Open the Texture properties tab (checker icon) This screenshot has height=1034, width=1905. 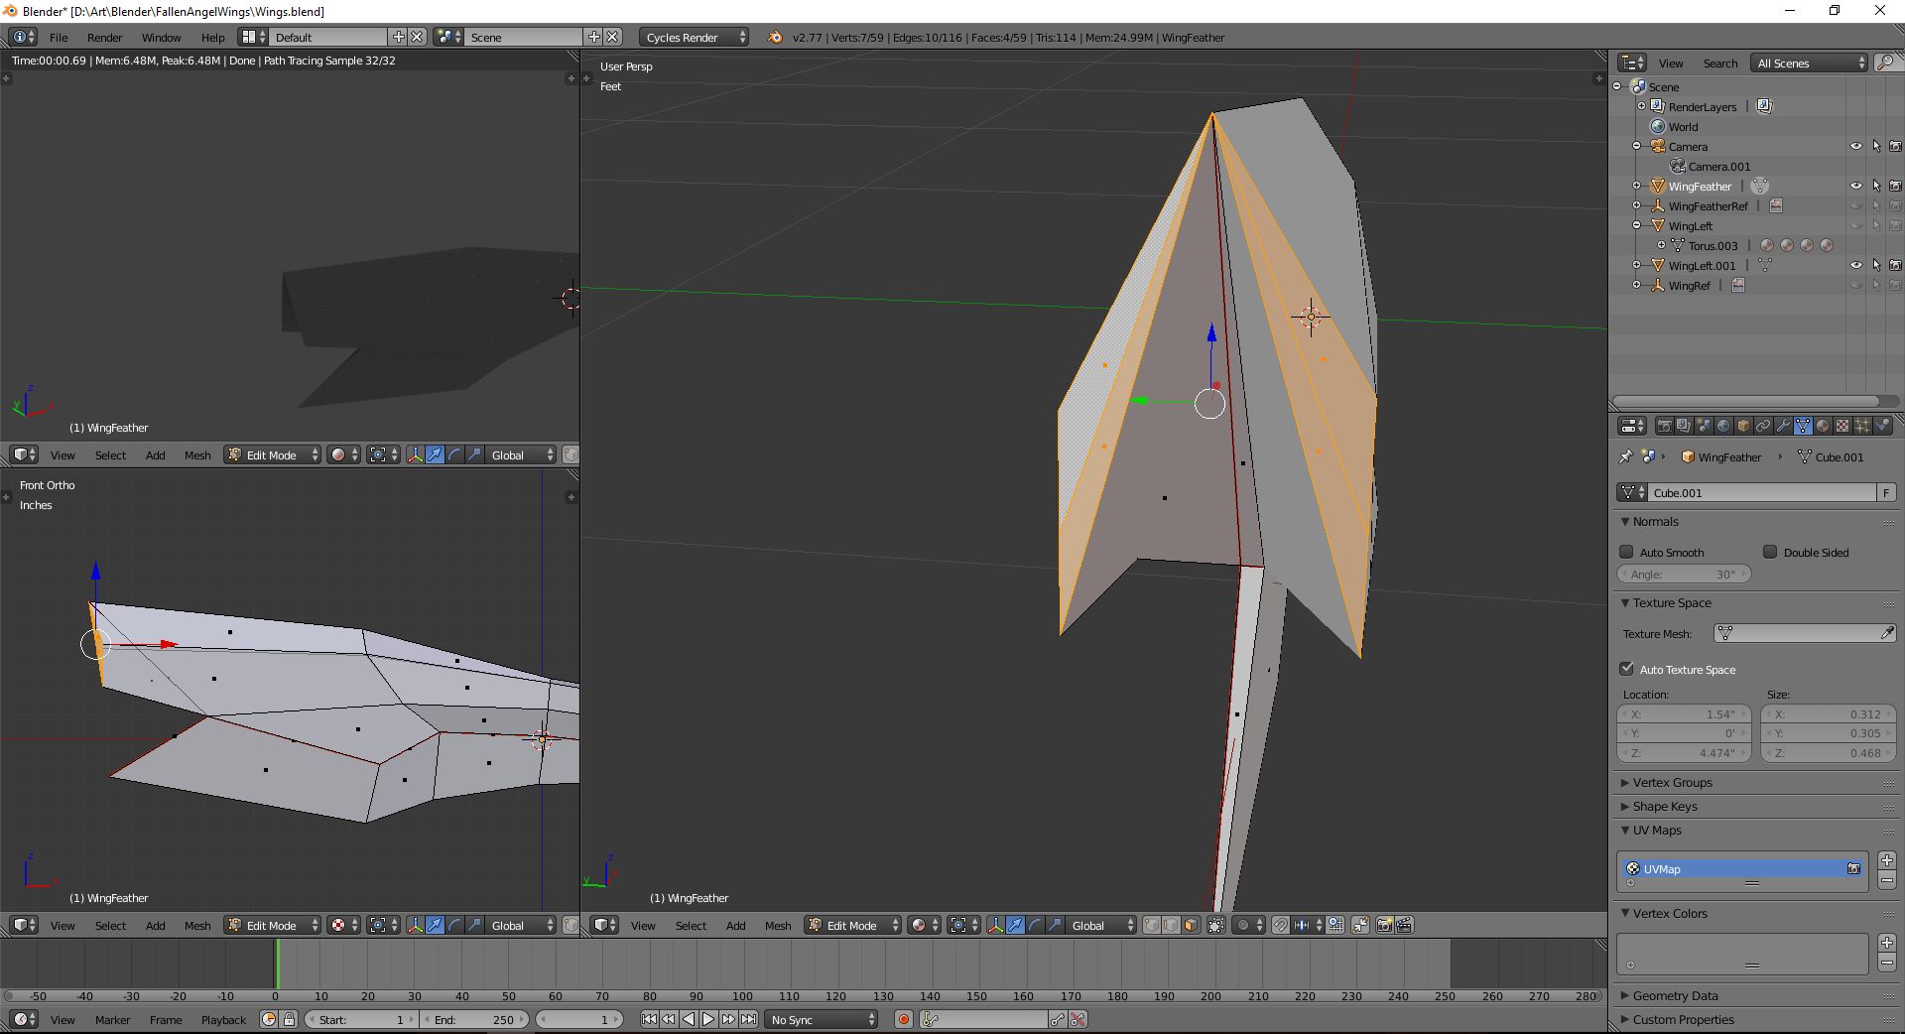1842,426
